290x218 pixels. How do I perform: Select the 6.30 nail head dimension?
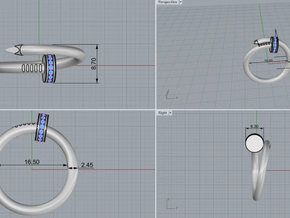coord(254,127)
